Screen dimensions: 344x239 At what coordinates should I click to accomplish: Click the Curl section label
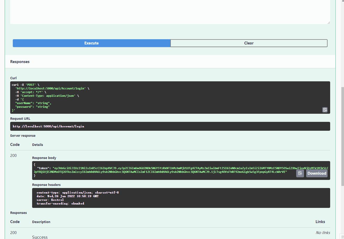13,78
